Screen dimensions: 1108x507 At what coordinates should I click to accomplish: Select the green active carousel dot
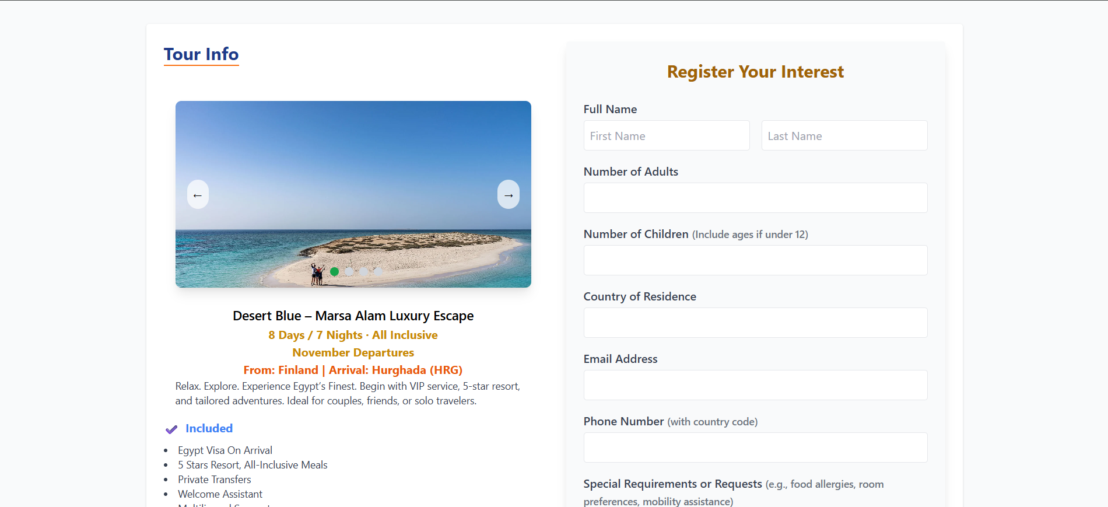334,271
